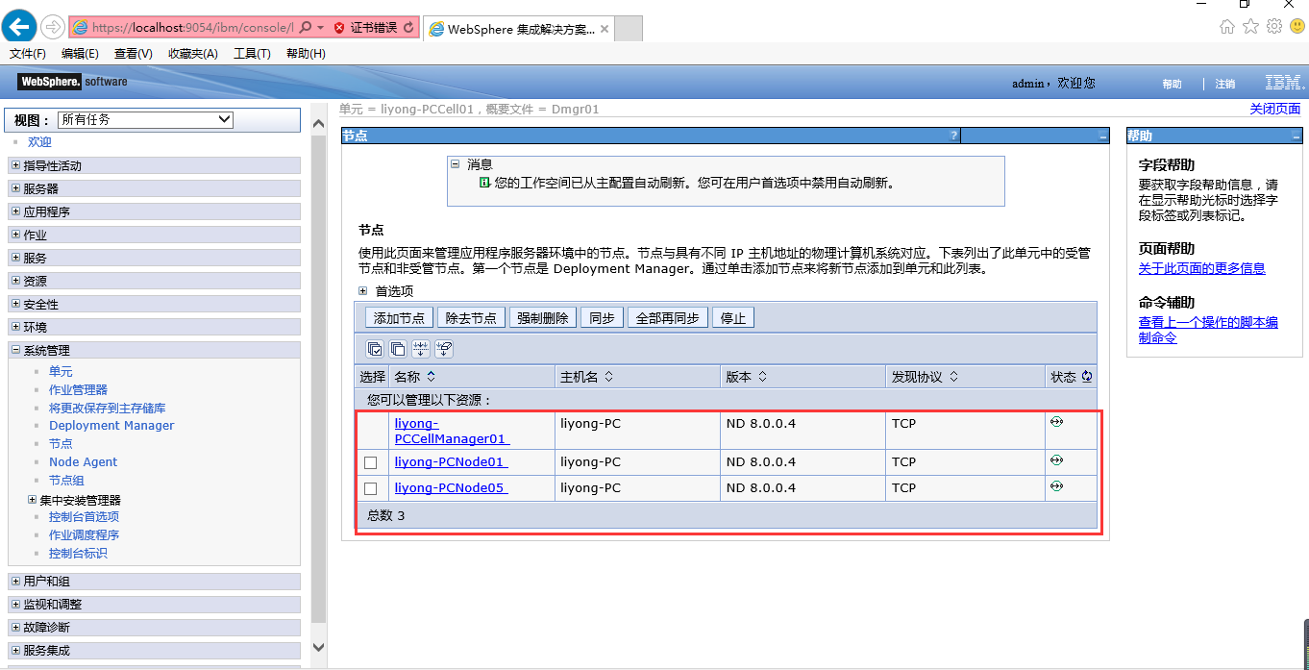Open the Deployment Manager navigation link
The height and width of the screenshot is (670, 1309).
pyautogui.click(x=111, y=426)
